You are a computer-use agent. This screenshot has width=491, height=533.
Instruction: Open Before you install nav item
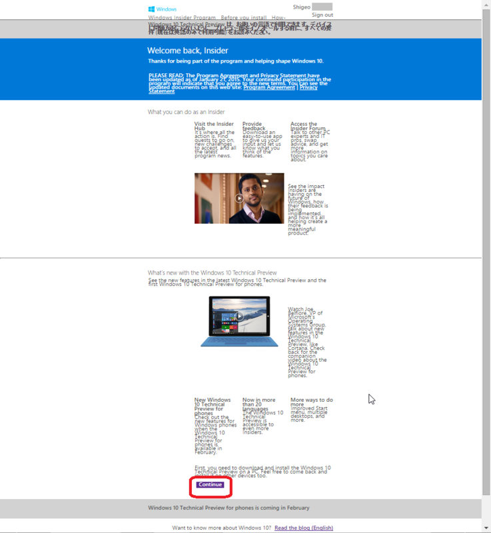pyautogui.click(x=244, y=17)
